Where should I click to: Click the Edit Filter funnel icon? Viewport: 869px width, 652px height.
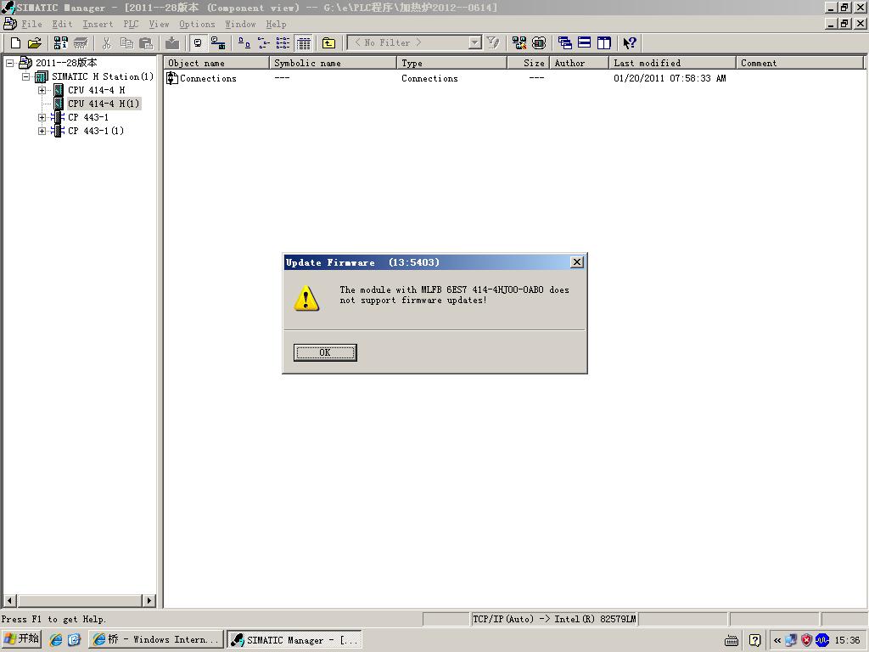click(493, 43)
